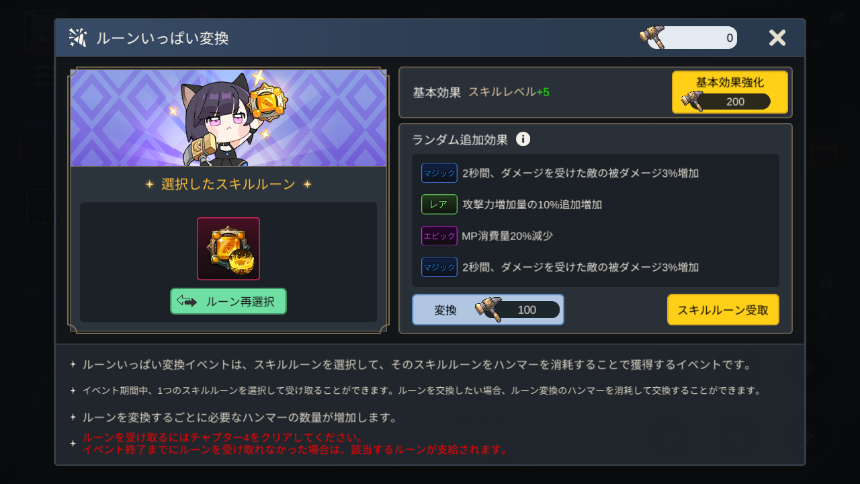This screenshot has height=484, width=860.
Task: Select the MP消費量20%減少 effect row
Action: point(595,236)
